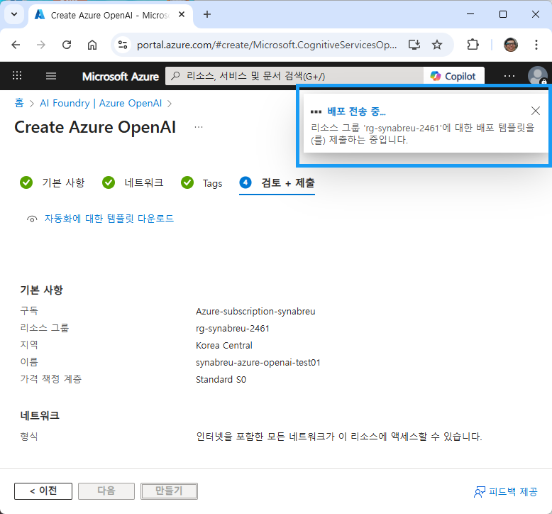Image resolution: width=552 pixels, height=514 pixels.
Task: Go forward in browser history
Action: click(41, 45)
